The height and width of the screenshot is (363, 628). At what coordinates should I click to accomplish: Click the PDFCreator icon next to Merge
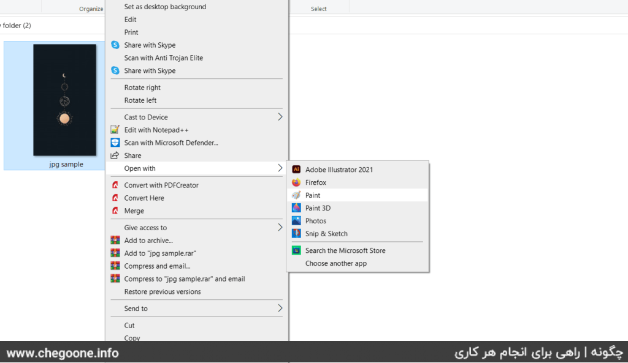[x=115, y=211]
